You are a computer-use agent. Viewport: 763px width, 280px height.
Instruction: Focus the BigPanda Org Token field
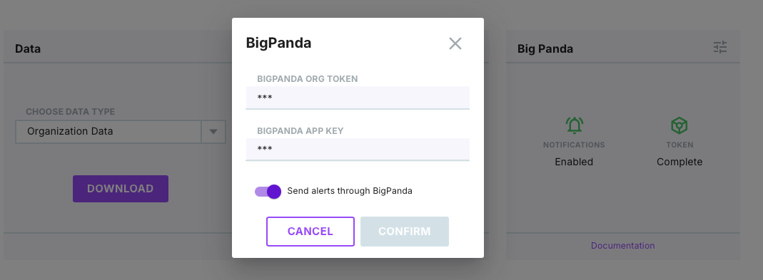pos(358,98)
